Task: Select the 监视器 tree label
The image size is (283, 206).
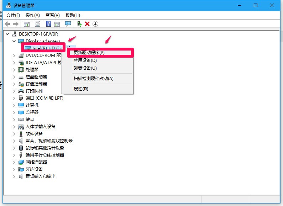Action: tap(32, 112)
